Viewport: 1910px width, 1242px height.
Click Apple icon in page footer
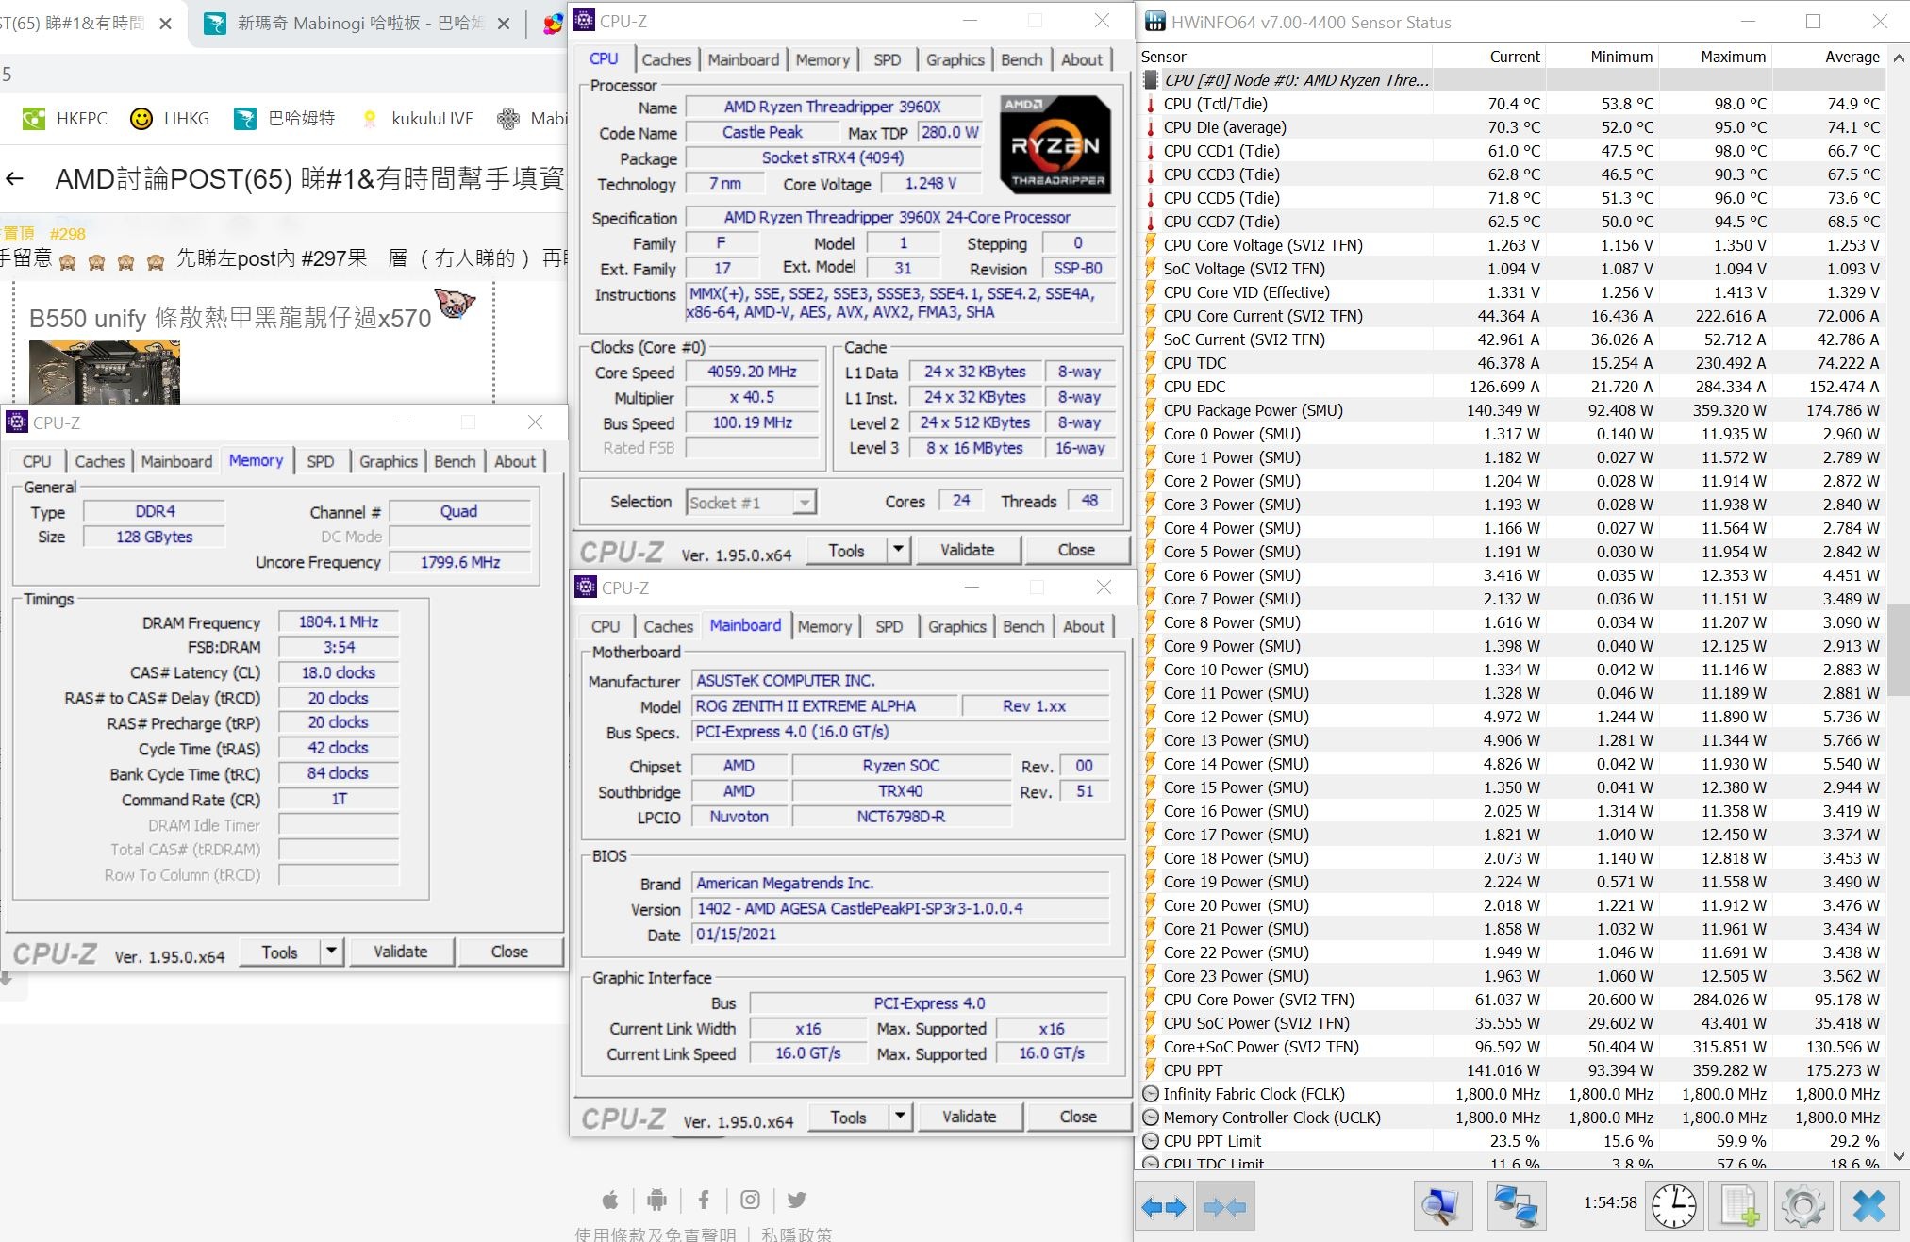(610, 1200)
